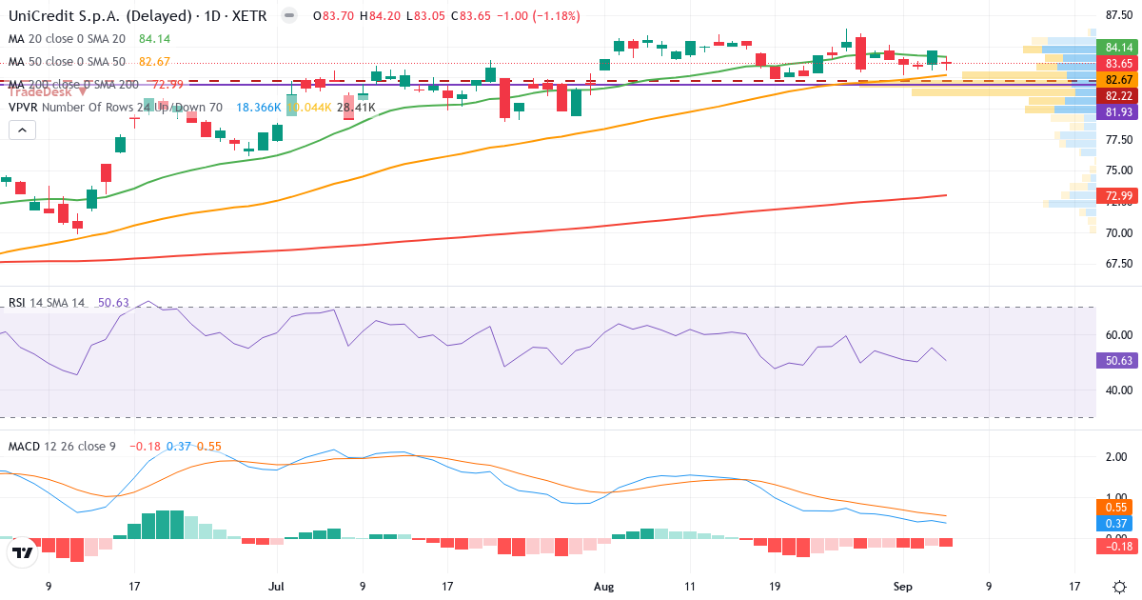
Task: Click the 72.99 MA 200 price label
Action: (1117, 196)
